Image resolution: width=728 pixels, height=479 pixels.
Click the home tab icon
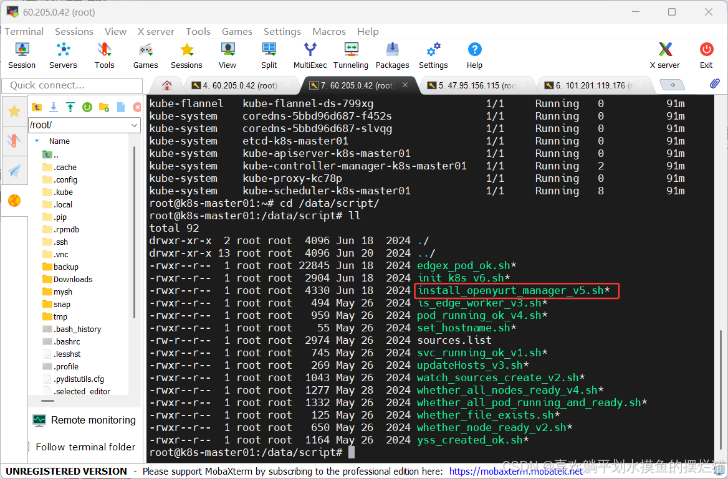pos(166,85)
